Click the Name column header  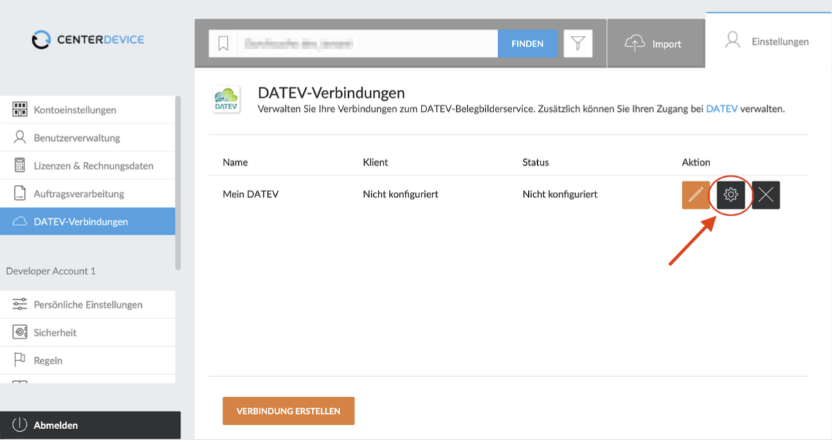click(235, 162)
